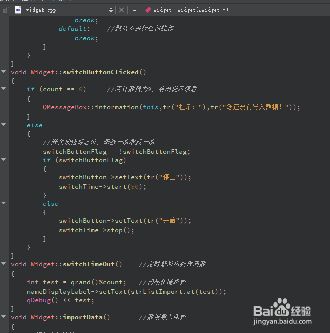Collapse the importData function fold marker
330x333 pixels.
pyautogui.click(x=4, y=316)
